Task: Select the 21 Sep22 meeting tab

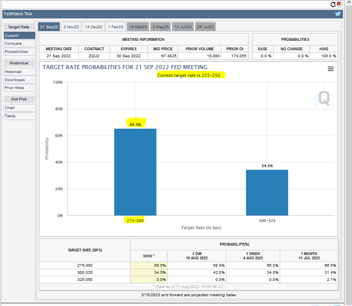Action: 49,27
